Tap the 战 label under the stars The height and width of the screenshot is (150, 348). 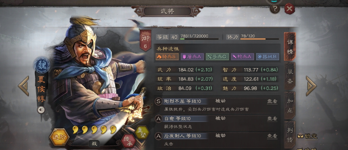tap(94, 144)
